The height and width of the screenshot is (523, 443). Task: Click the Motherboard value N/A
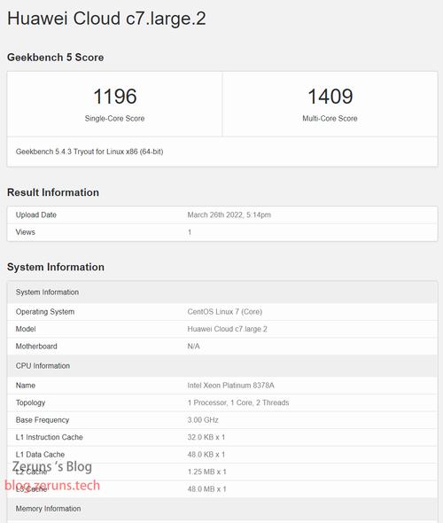coord(193,347)
